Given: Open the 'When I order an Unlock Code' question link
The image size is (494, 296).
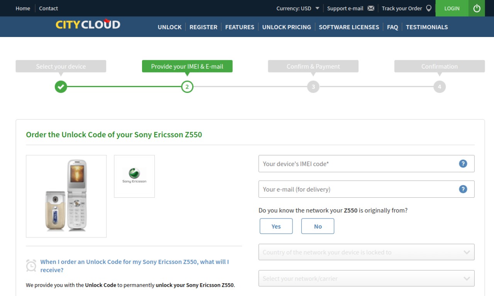Looking at the screenshot, I should [135, 266].
